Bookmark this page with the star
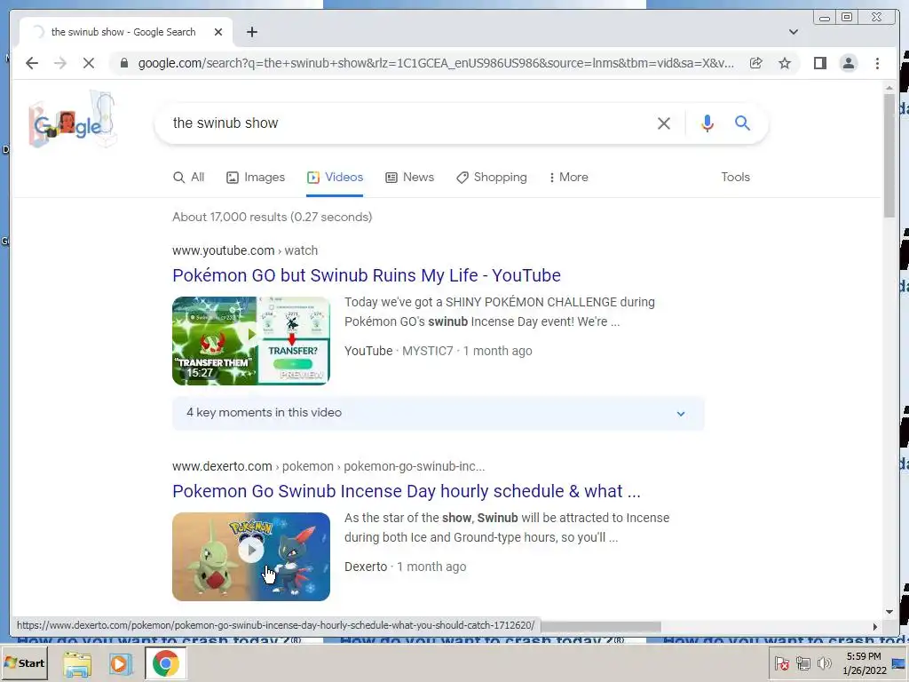Image resolution: width=909 pixels, height=682 pixels. (785, 63)
